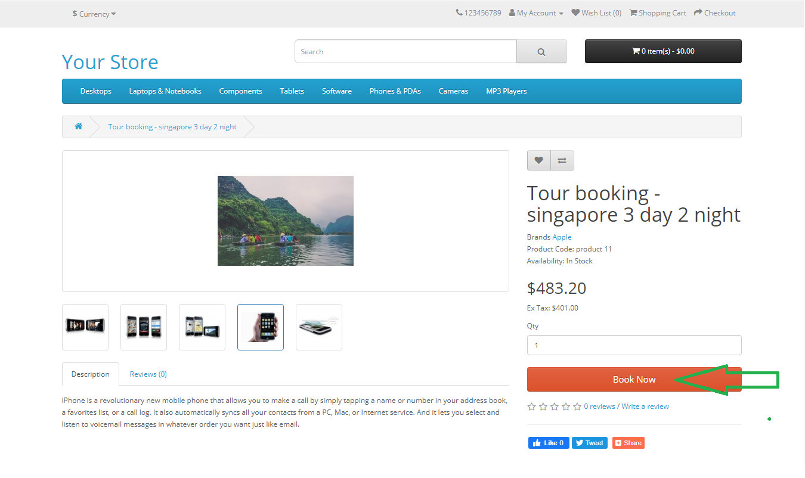Viewport: 805px width, 478px height.
Task: Open the main tour product image
Action: point(286,221)
